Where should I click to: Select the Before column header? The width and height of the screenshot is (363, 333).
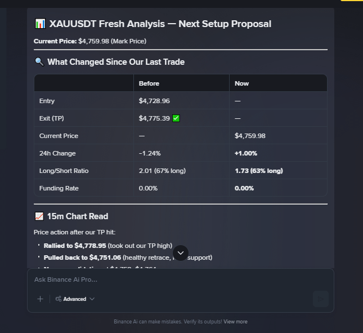point(149,83)
